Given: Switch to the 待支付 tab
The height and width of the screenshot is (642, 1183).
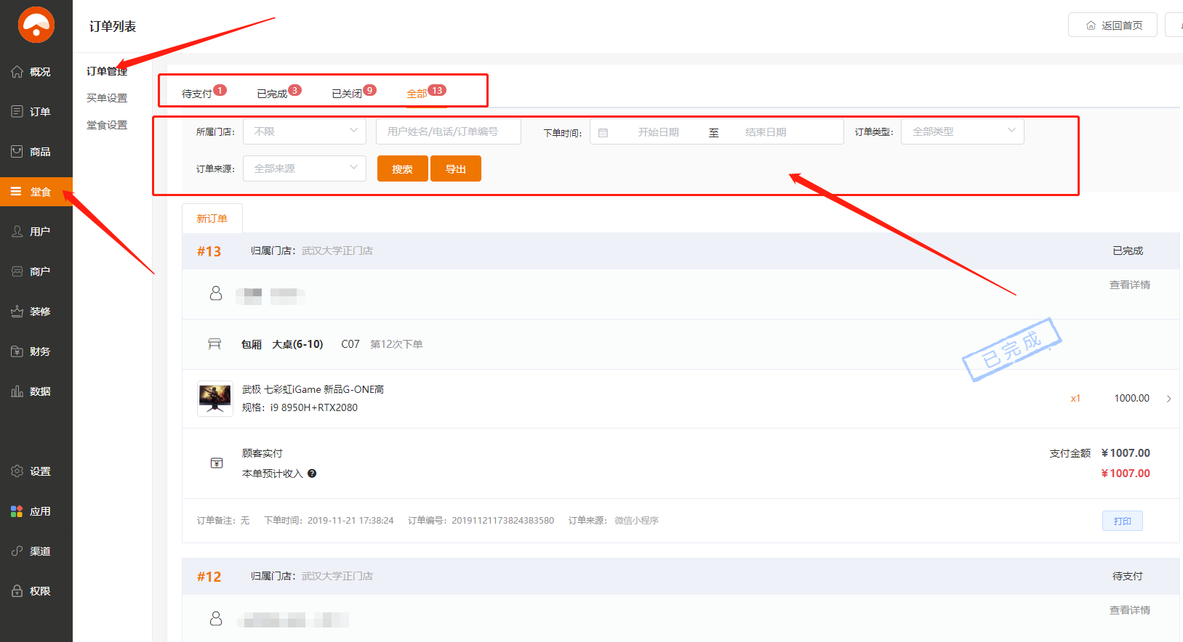Looking at the screenshot, I should coord(197,94).
